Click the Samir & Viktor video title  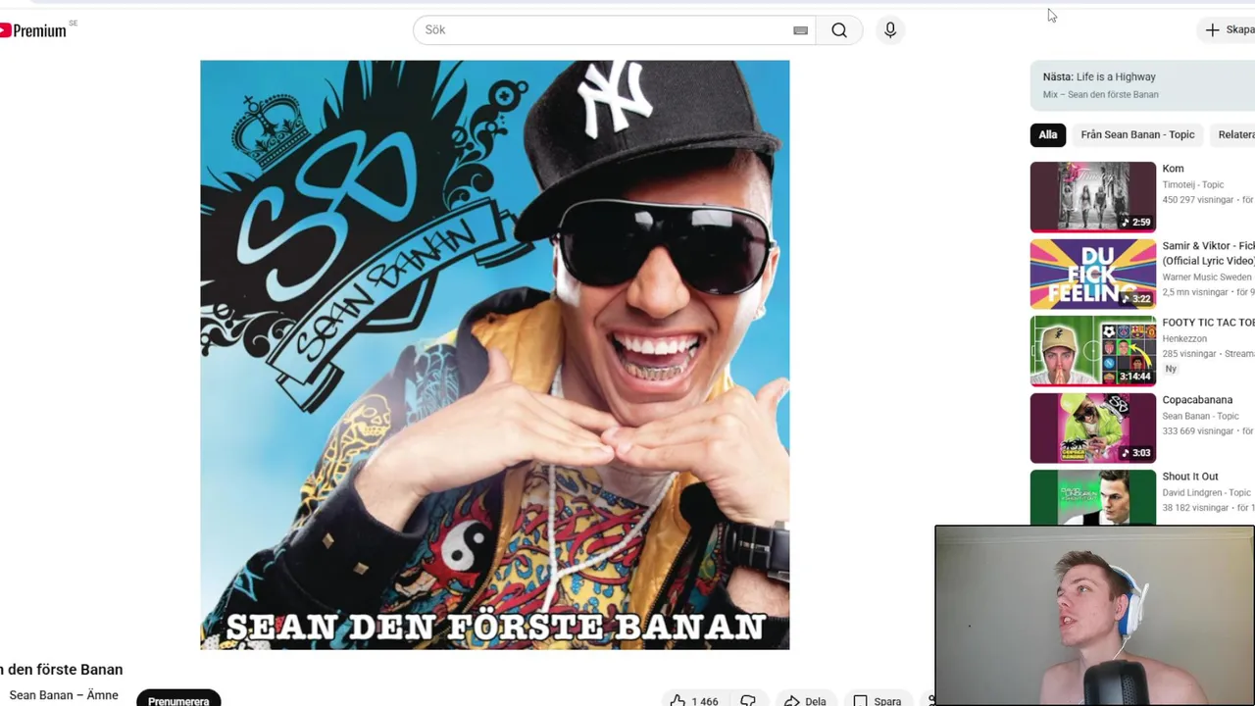click(1208, 253)
